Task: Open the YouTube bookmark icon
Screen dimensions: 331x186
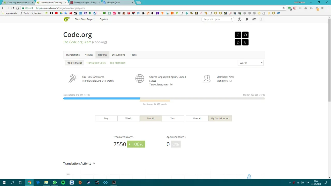Action: click(x=56, y=13)
